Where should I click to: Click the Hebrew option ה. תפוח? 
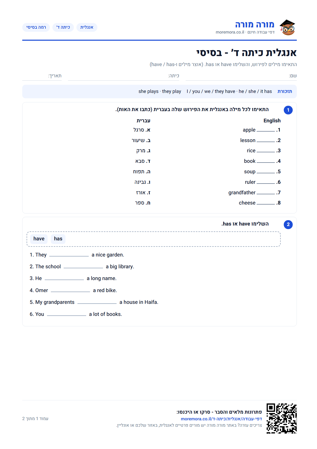142,172
